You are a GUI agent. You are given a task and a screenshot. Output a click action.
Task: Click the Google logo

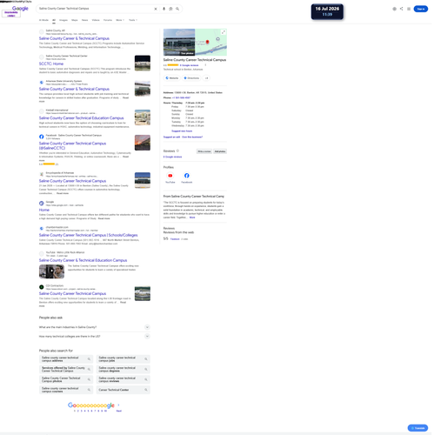pyautogui.click(x=20, y=9)
